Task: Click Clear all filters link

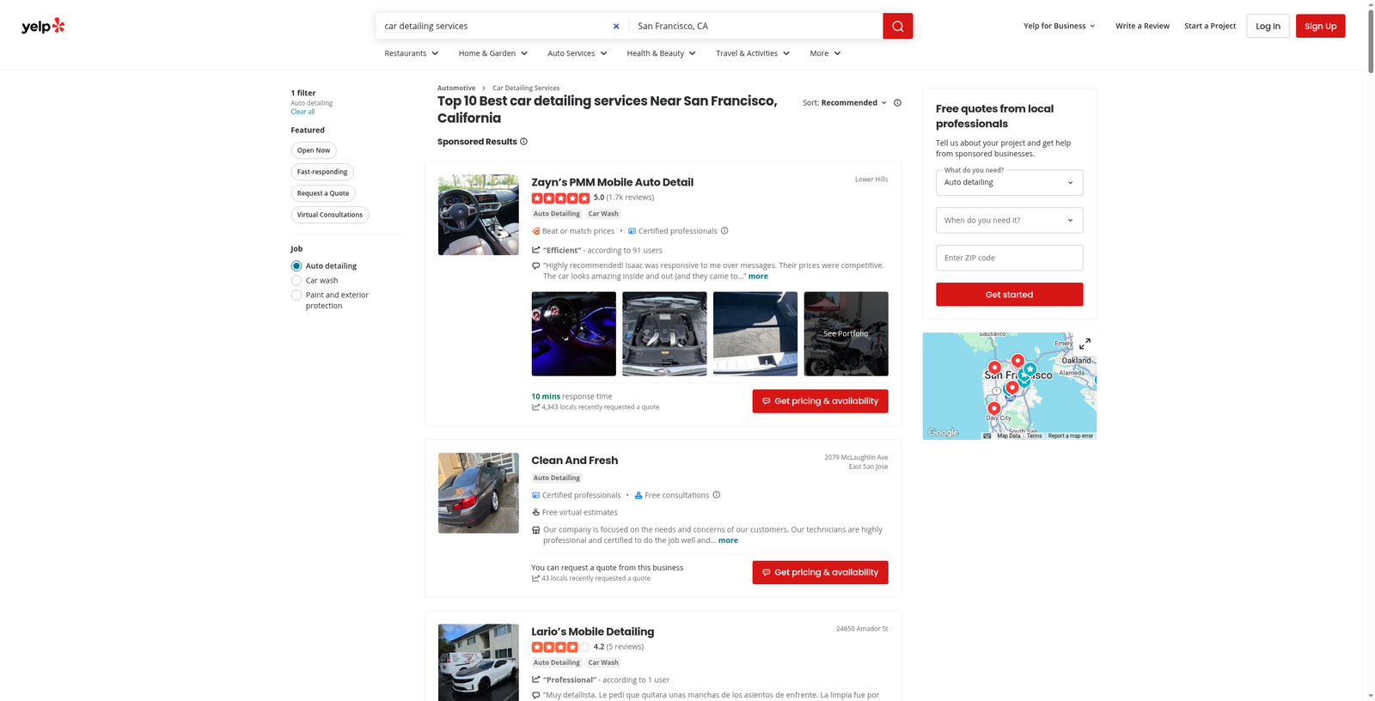Action: click(302, 112)
